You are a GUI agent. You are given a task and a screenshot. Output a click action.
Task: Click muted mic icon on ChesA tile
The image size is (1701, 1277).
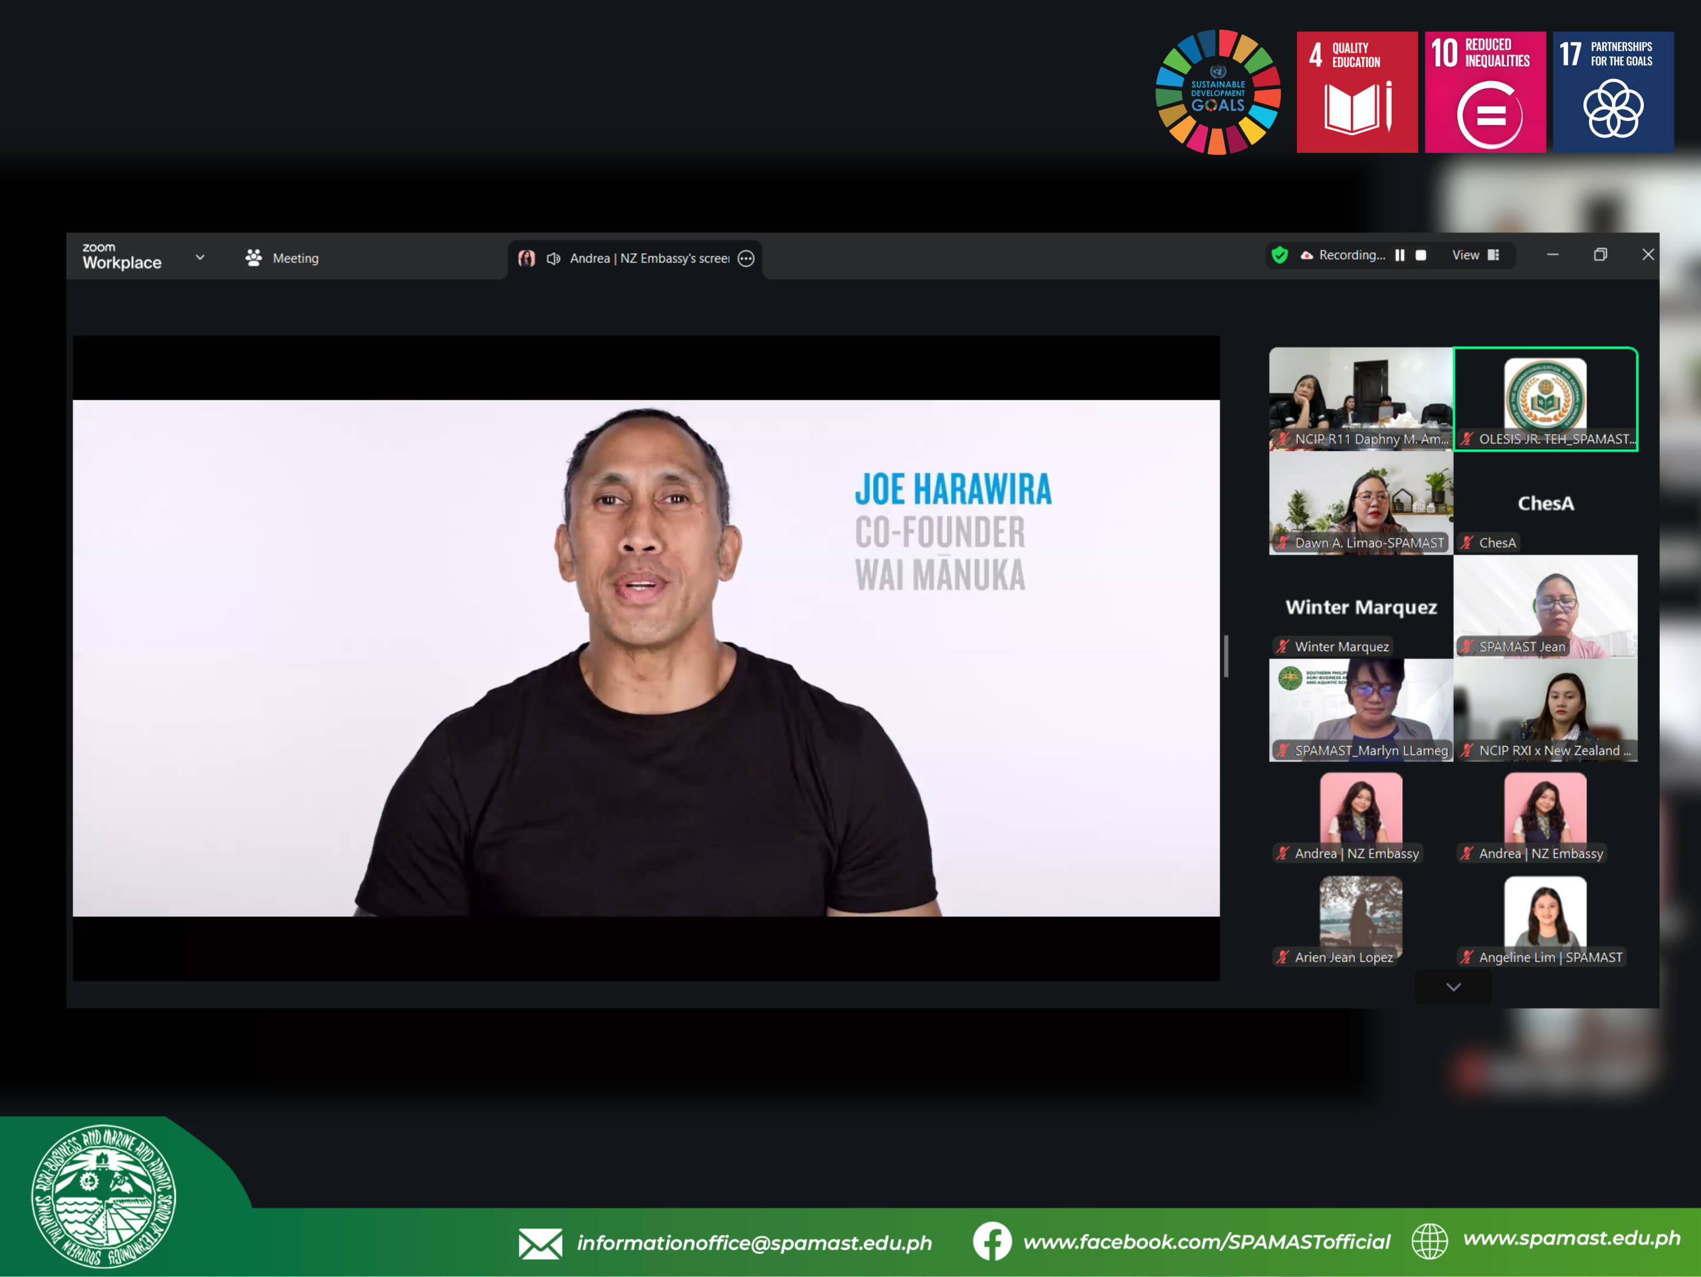pyautogui.click(x=1467, y=543)
